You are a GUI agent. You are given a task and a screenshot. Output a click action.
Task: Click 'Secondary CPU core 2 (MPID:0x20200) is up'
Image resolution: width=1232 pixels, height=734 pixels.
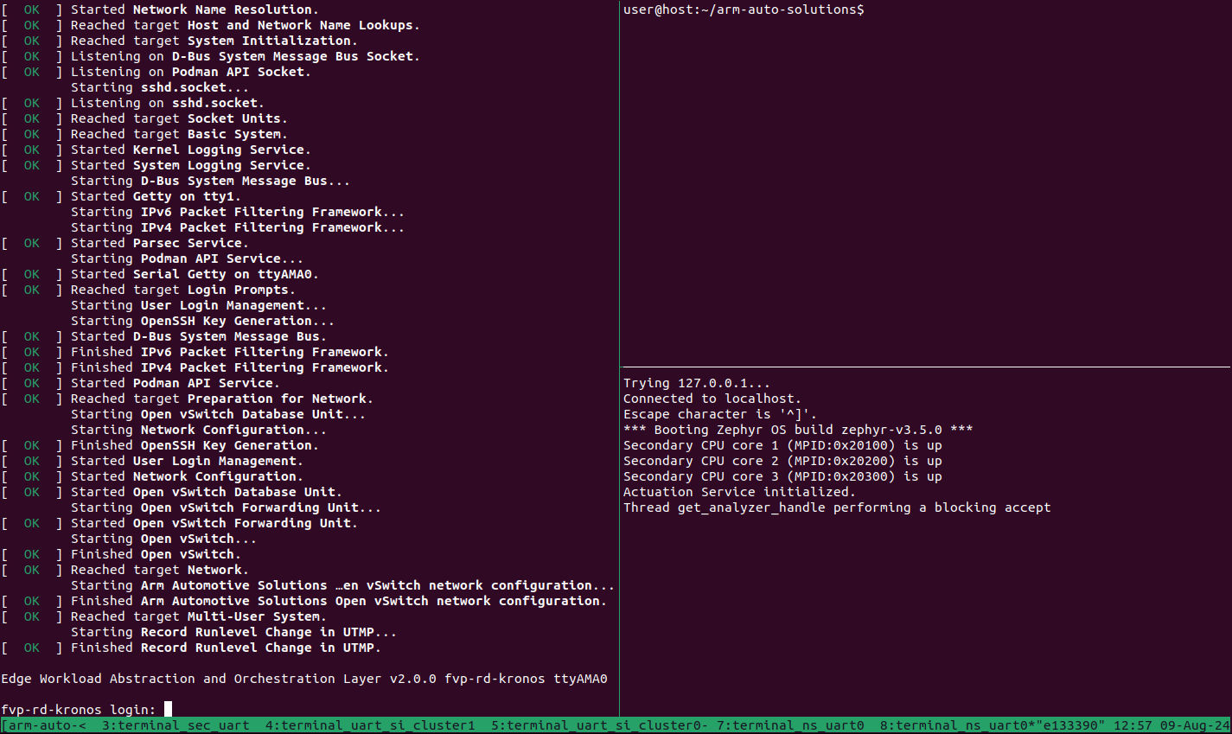coord(782,461)
